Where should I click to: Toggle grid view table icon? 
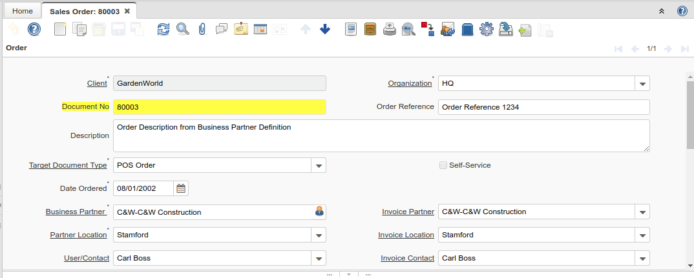click(260, 29)
